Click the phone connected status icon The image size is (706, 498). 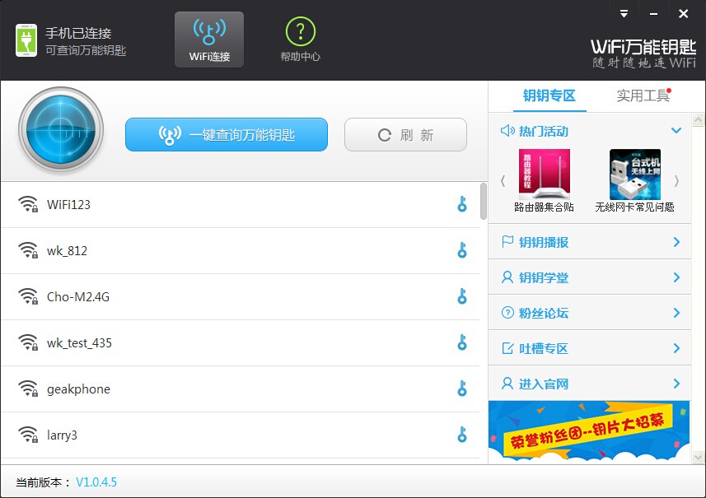click(x=26, y=40)
